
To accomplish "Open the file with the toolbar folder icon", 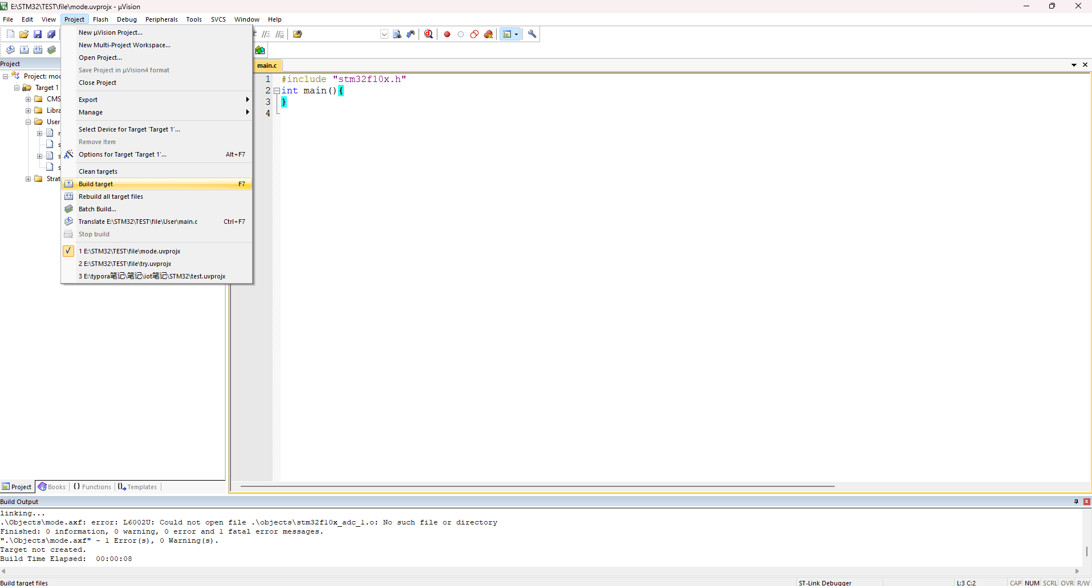I will click(24, 34).
